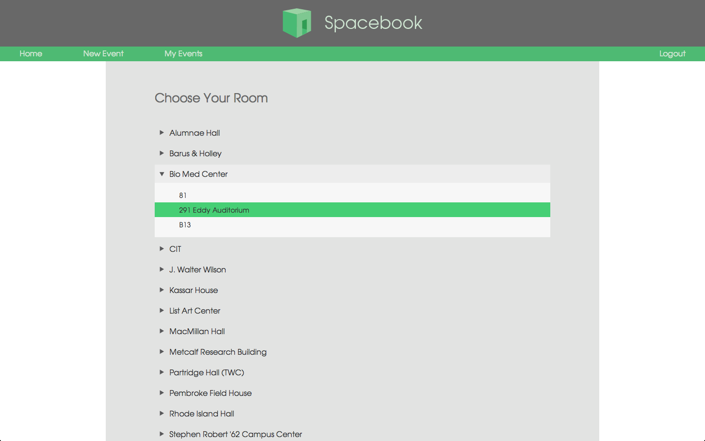Click the Spacebook title text

pos(373,23)
